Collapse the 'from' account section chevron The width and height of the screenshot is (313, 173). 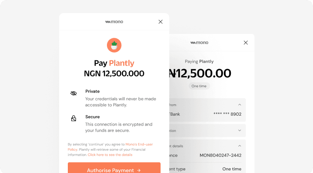240,105
